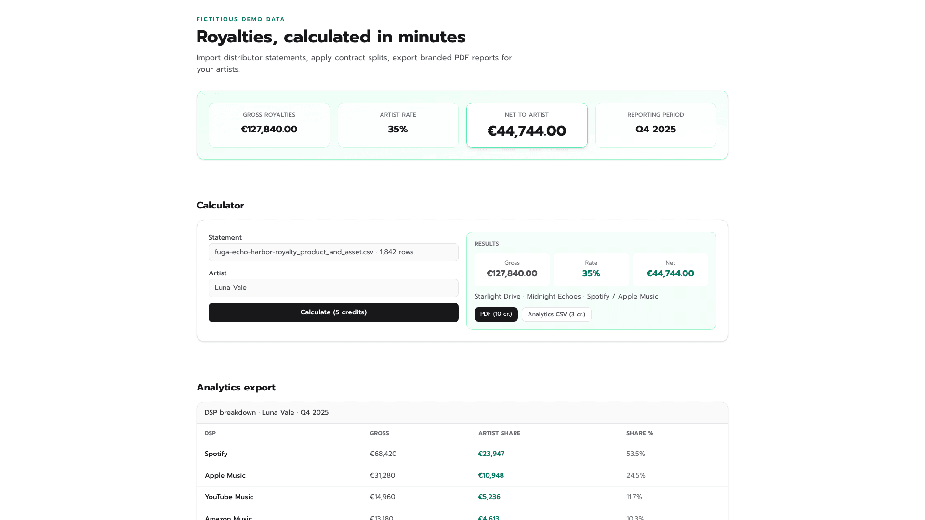Click the Calculate (5 credits) button

pos(333,312)
